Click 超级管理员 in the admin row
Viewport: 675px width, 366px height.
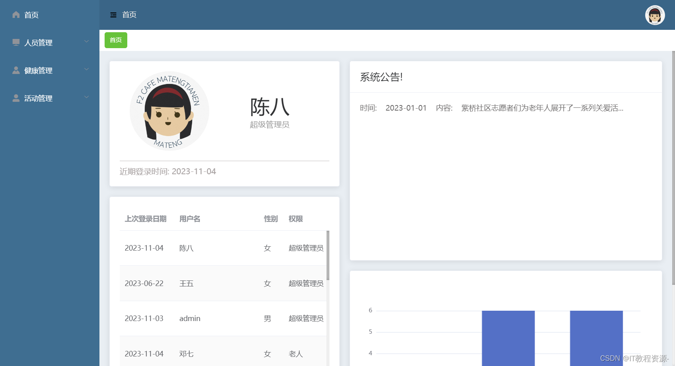tap(306, 319)
